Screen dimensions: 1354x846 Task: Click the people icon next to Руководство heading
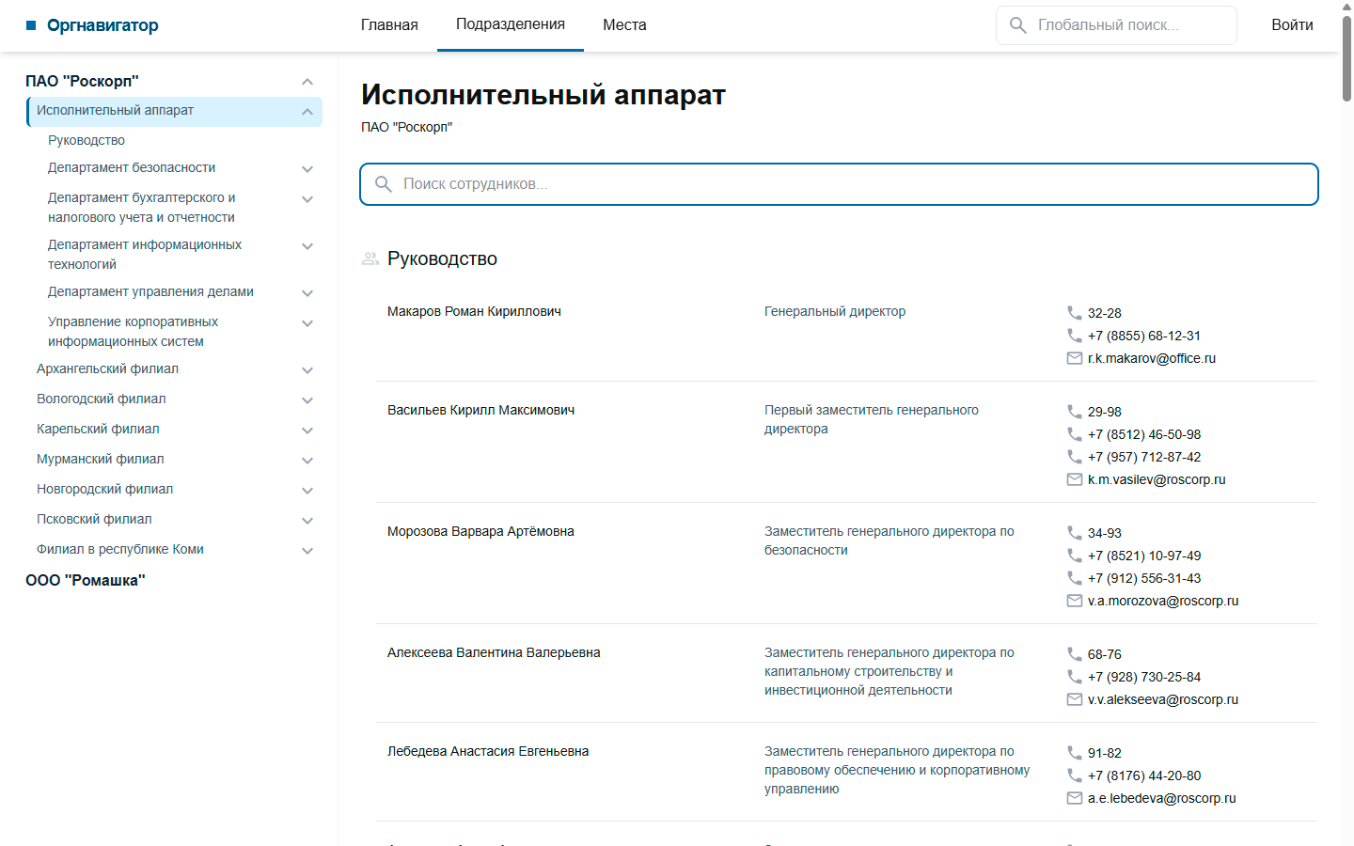[370, 258]
